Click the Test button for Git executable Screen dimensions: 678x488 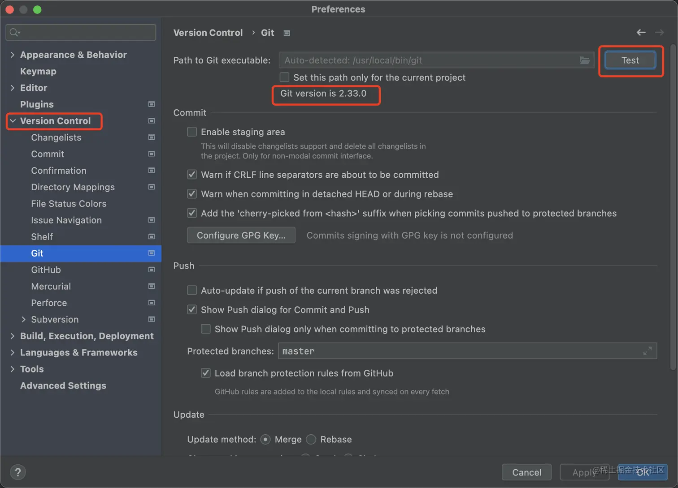tap(630, 60)
